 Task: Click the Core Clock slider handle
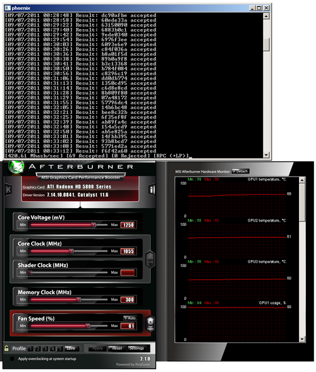tap(71, 251)
